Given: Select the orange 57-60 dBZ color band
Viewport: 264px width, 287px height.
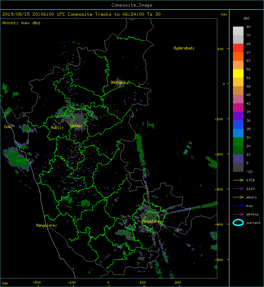Looking at the screenshot, I should point(238,56).
